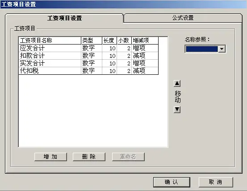247x191 pixels.
Task: Select the 实发合计 row
Action: click(x=88, y=63)
